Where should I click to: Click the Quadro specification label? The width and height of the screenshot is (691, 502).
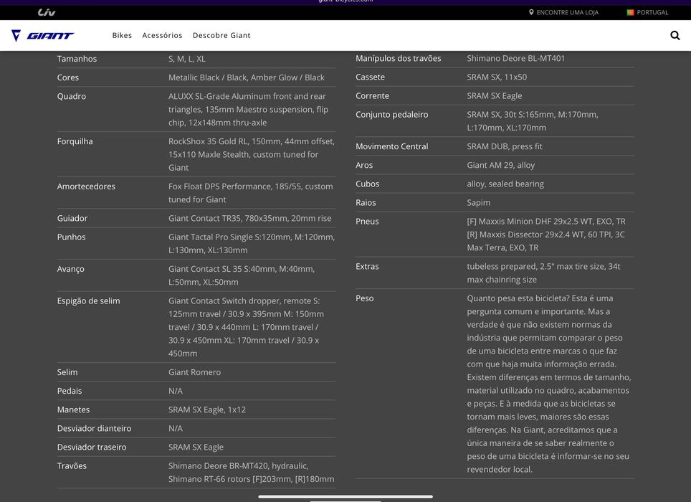(72, 96)
